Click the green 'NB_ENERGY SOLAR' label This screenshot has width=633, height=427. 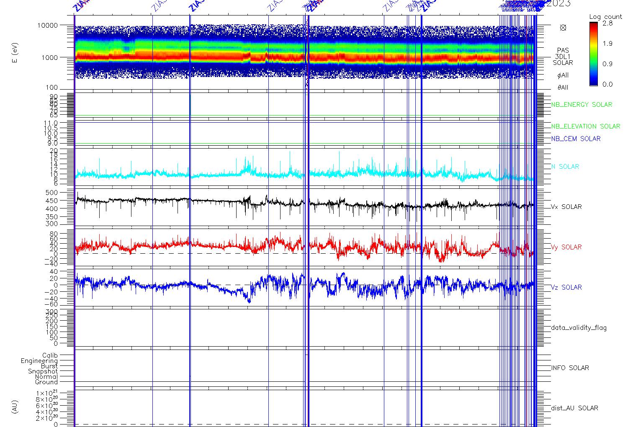tap(582, 105)
